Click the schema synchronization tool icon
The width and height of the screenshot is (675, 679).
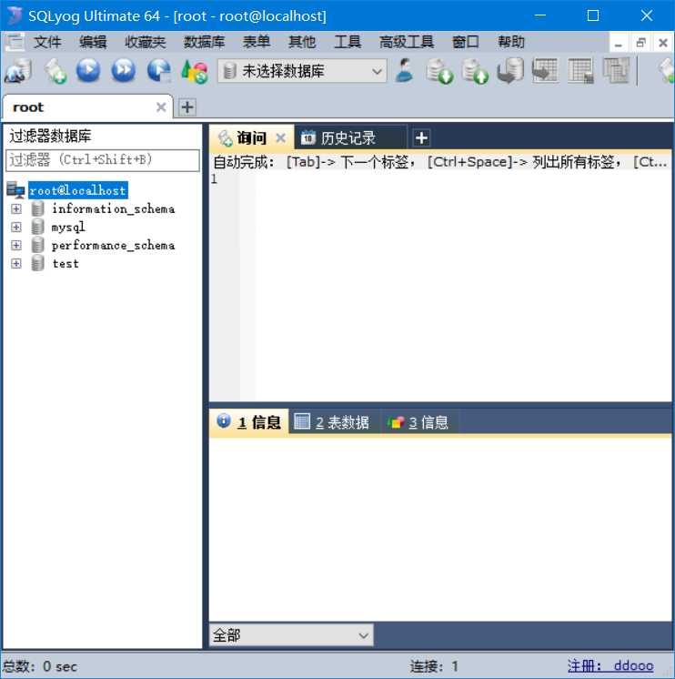pyautogui.click(x=545, y=71)
